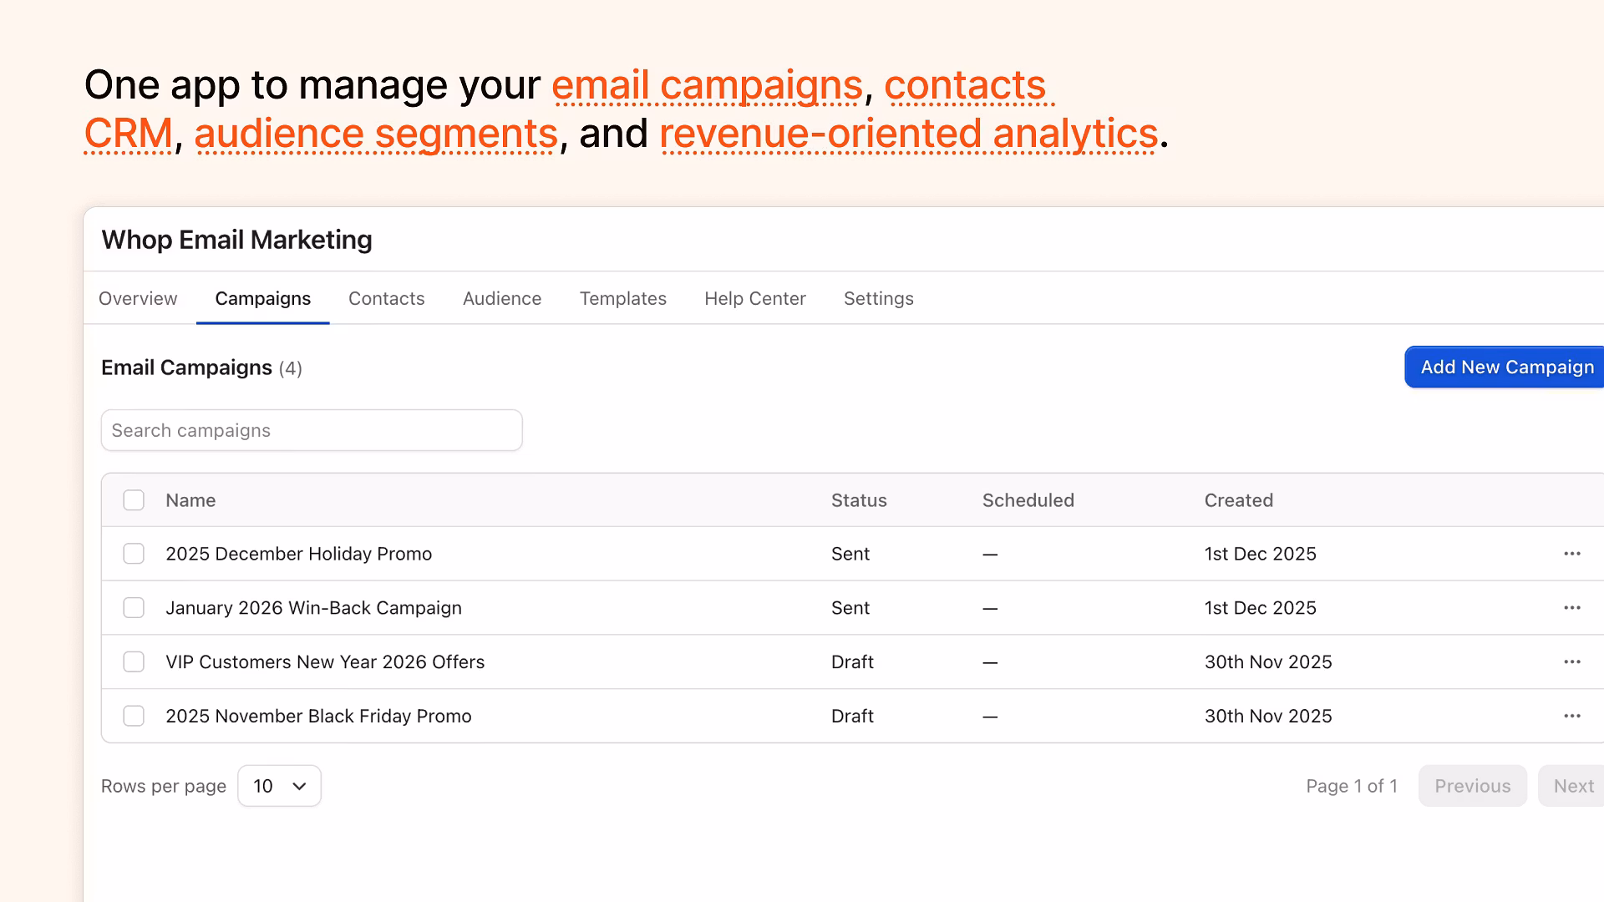The width and height of the screenshot is (1604, 902).
Task: Switch to the Overview tab
Action: (138, 298)
